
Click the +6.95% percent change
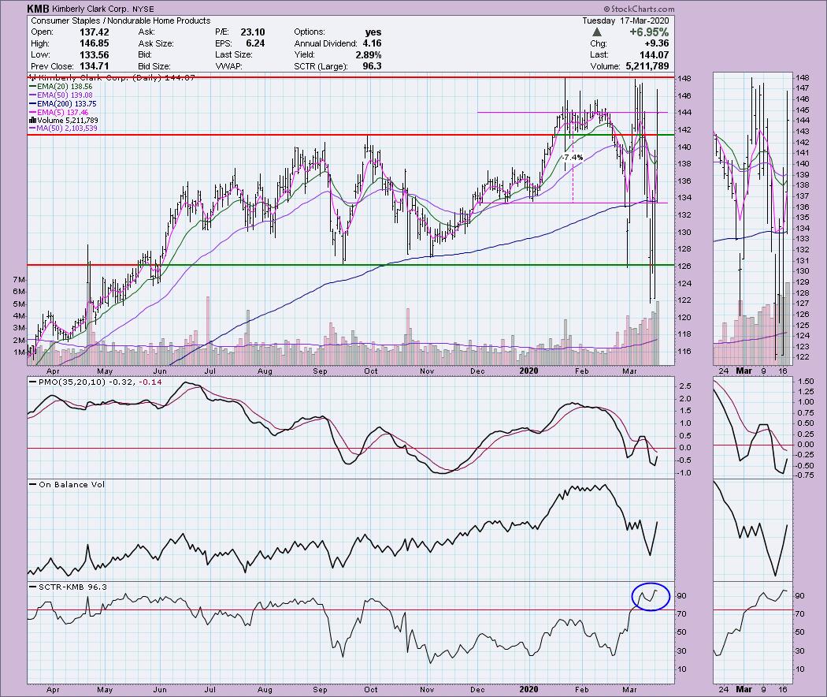click(649, 32)
